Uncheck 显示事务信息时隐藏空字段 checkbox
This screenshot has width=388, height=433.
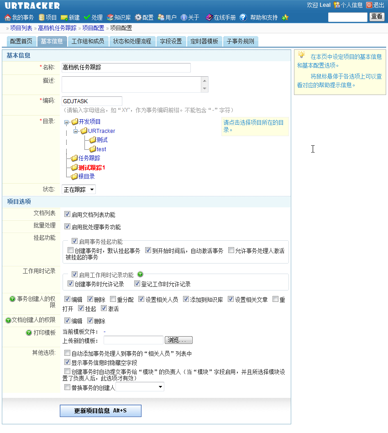click(67, 362)
